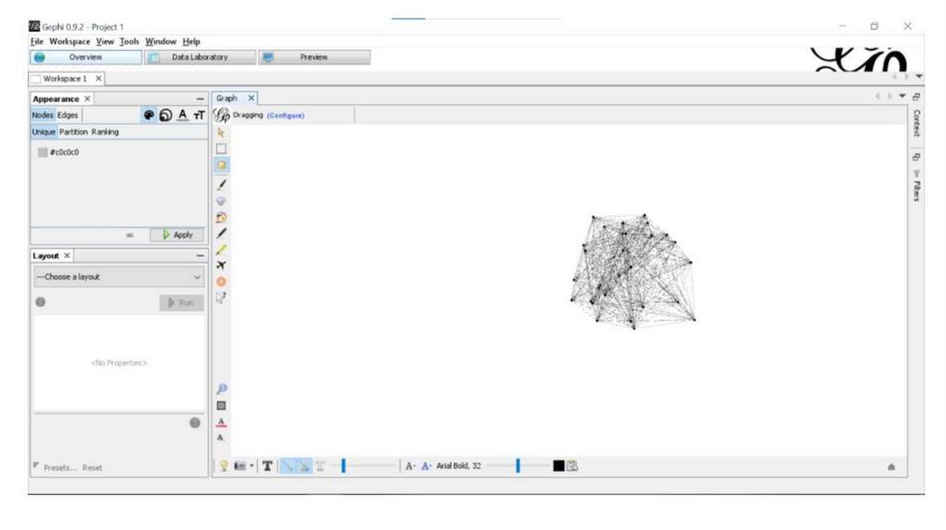Select the color palette appearance icon

(149, 115)
